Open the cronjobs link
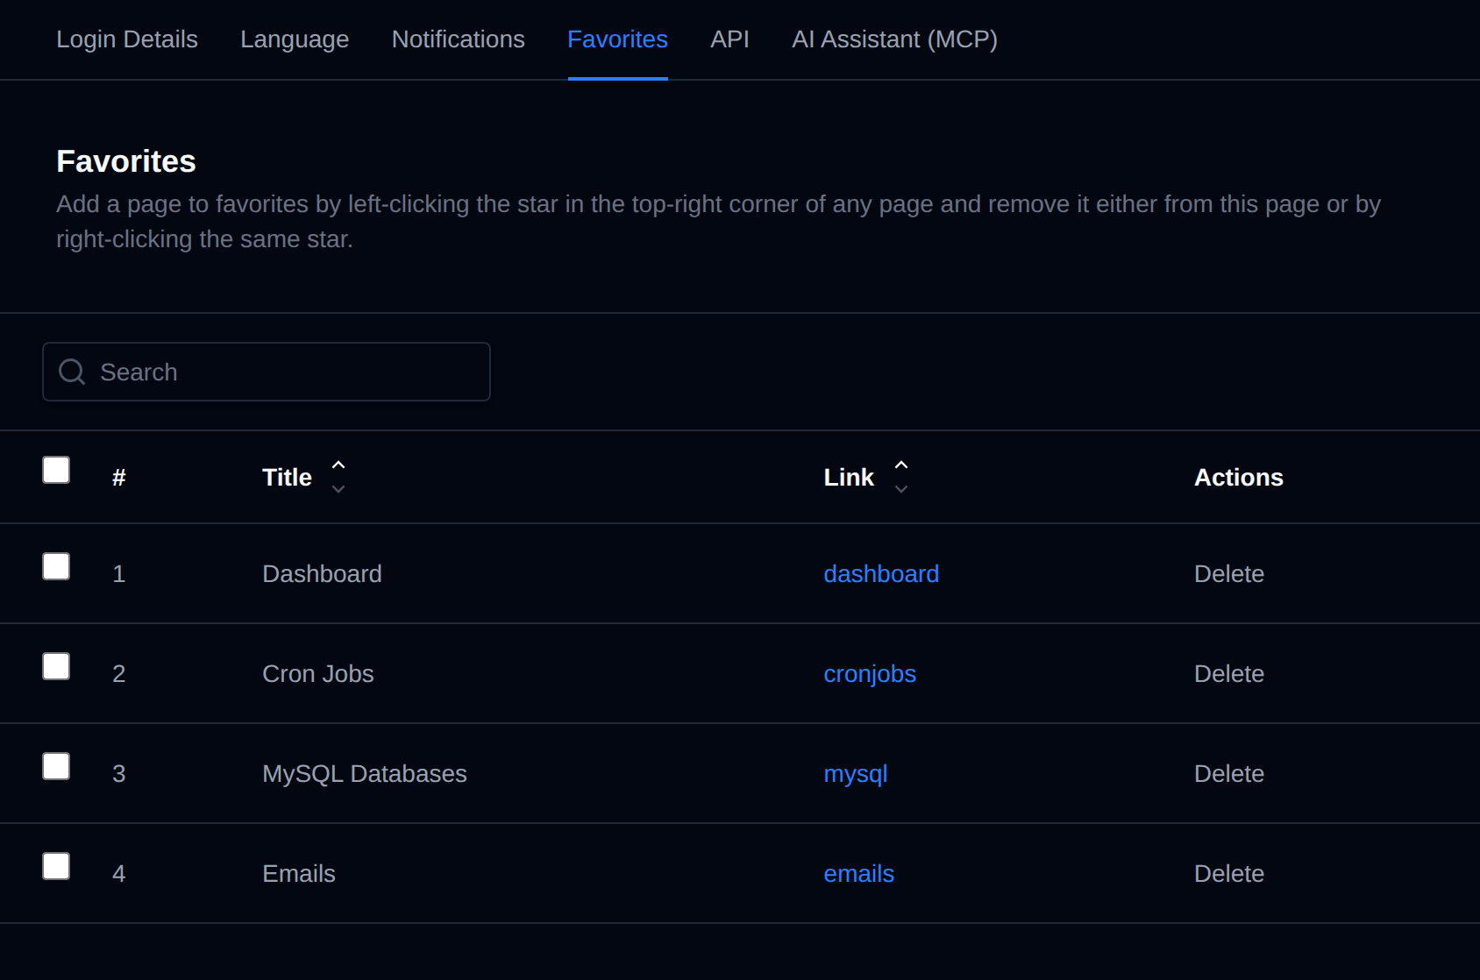Screen dimensions: 1480x980 coord(870,674)
